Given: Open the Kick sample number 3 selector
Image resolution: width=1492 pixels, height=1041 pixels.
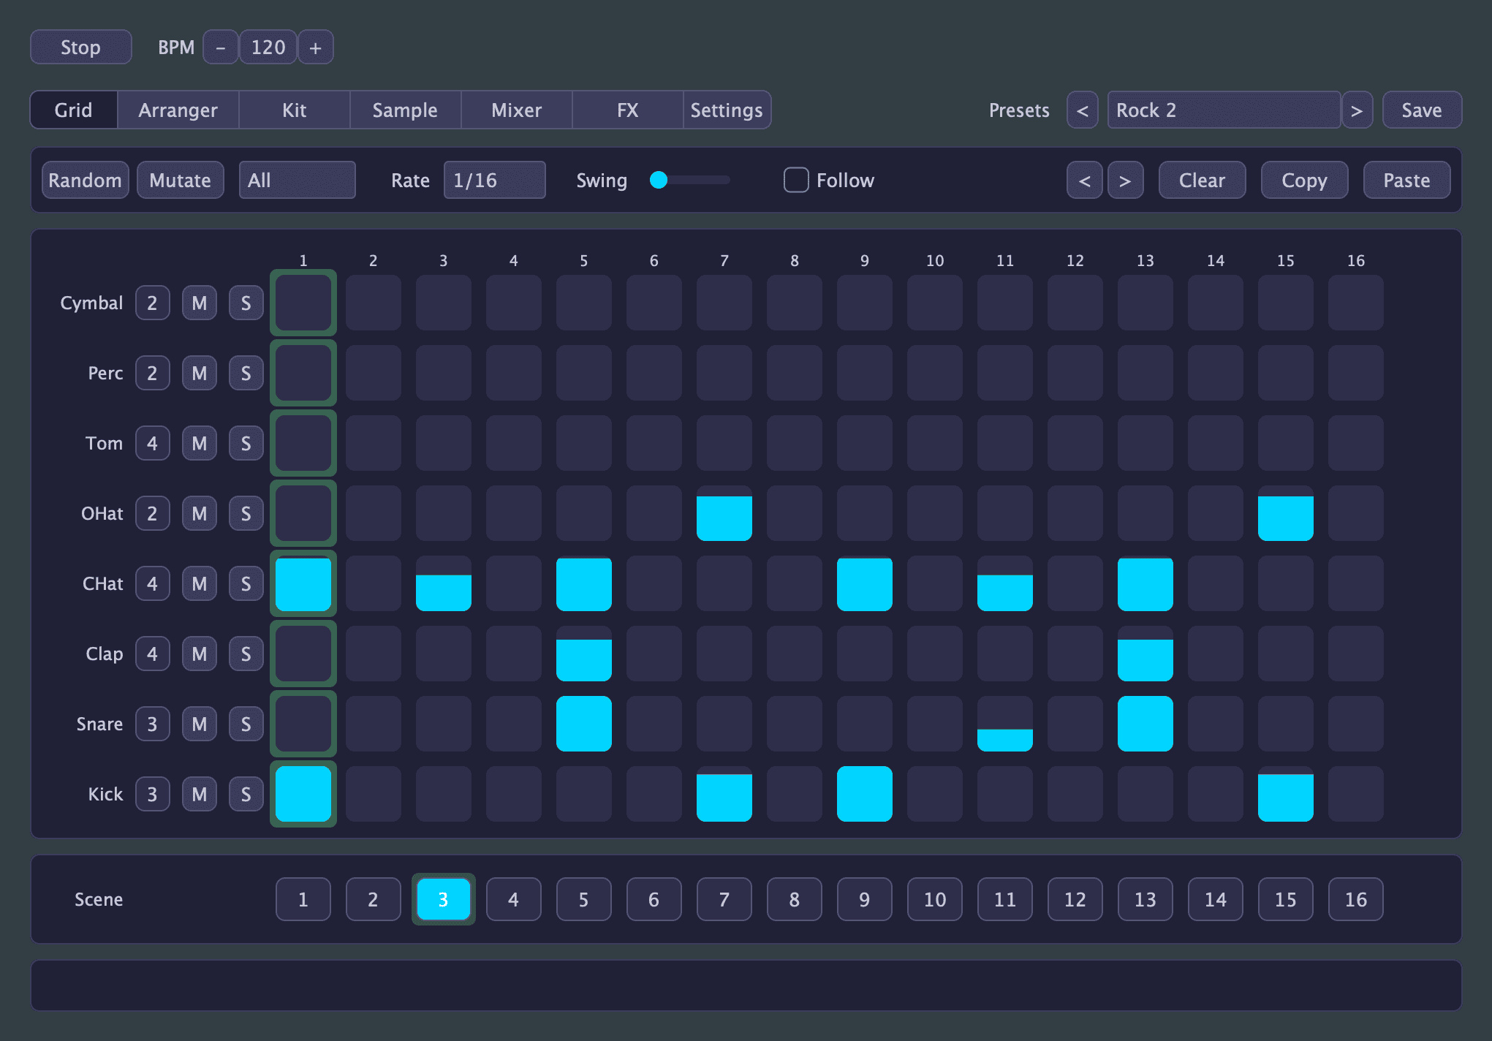Looking at the screenshot, I should point(153,794).
